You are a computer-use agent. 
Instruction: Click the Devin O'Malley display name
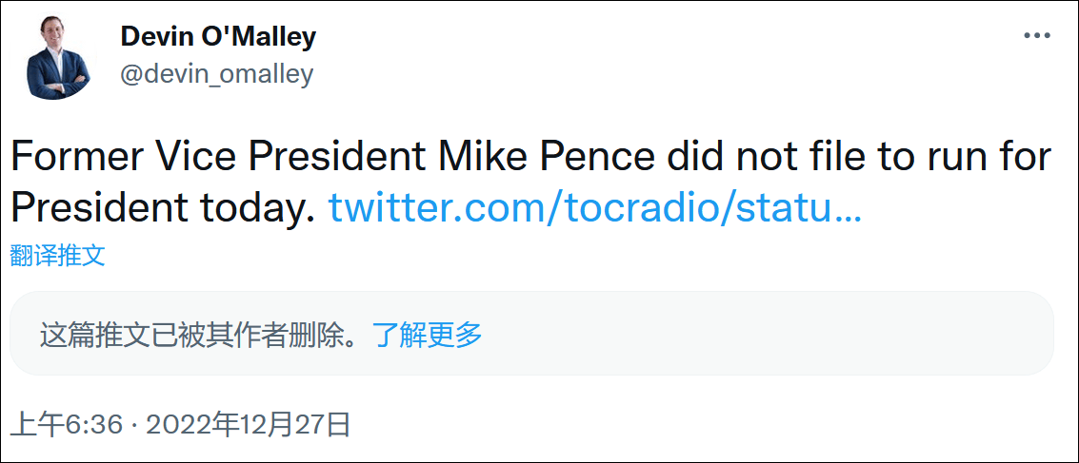(x=218, y=37)
